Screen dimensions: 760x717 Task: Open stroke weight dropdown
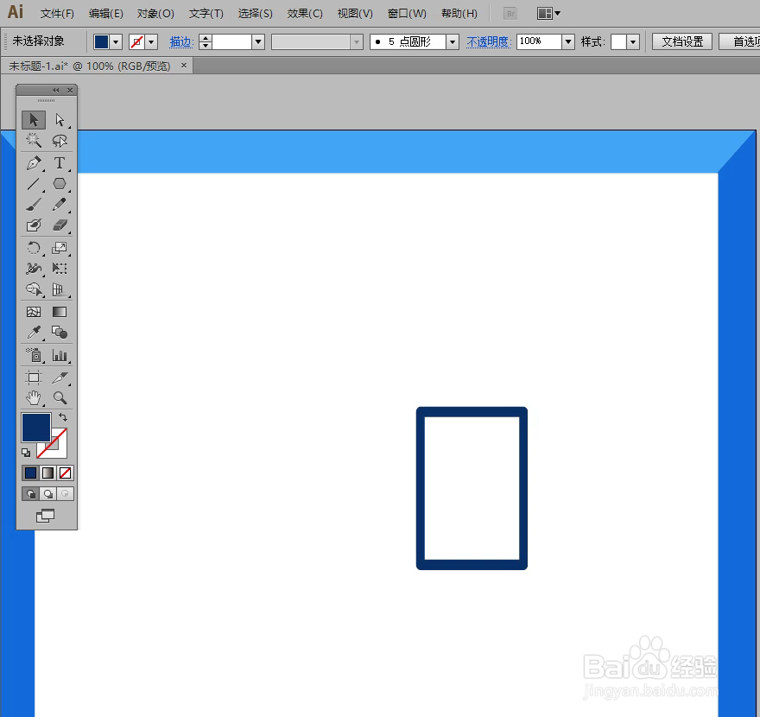tap(258, 42)
